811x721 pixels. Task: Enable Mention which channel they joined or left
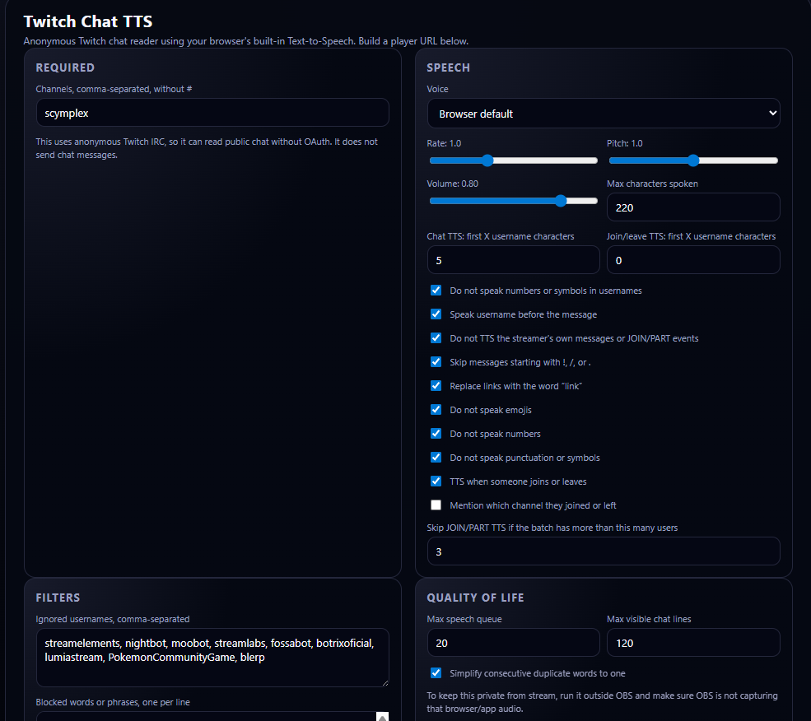coord(436,505)
